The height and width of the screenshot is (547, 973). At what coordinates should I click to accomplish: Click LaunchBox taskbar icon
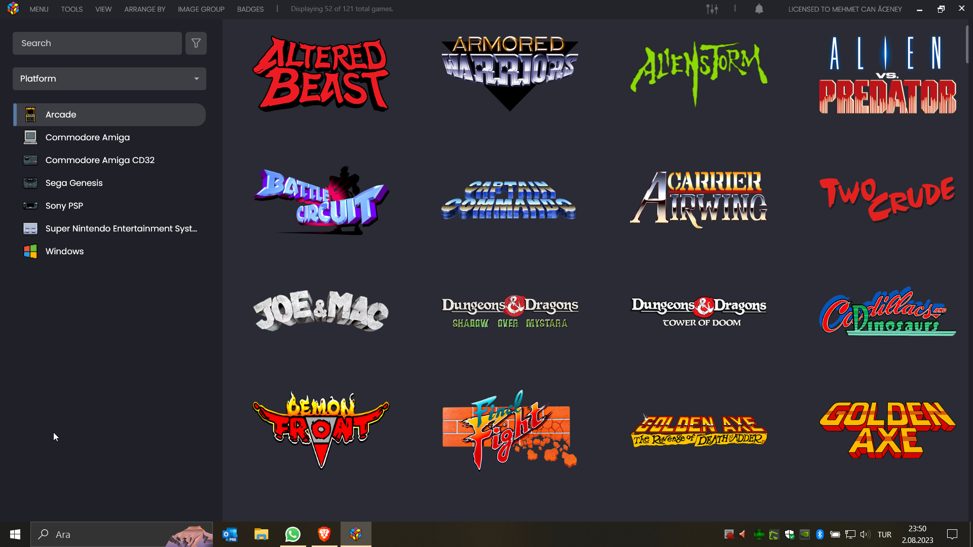356,534
